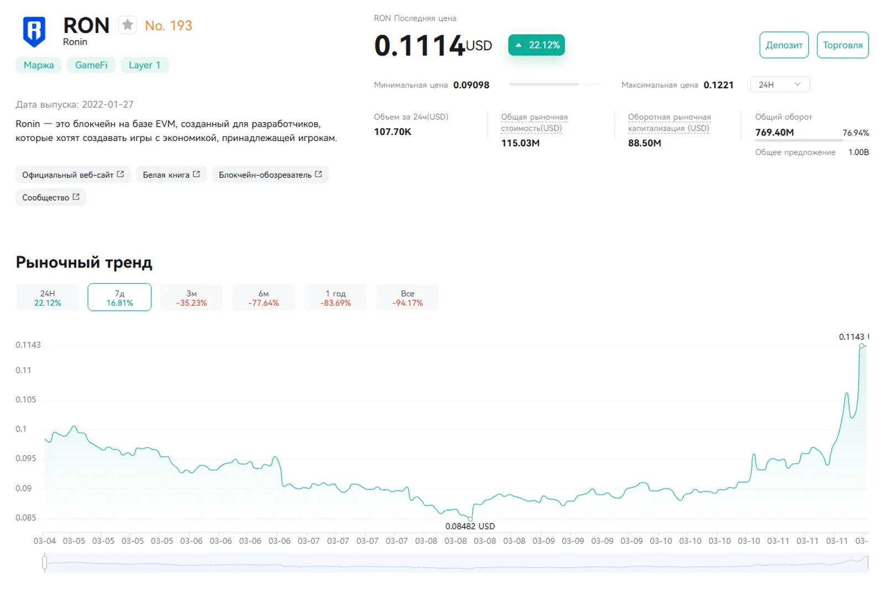Screen dimensions: 884x592
Task: Select the Все trend tab
Action: point(407,297)
